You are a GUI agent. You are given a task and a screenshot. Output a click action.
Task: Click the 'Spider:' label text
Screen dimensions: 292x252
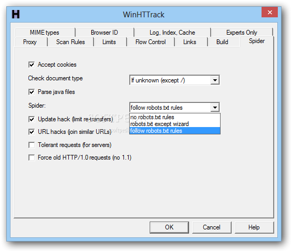coord(37,106)
